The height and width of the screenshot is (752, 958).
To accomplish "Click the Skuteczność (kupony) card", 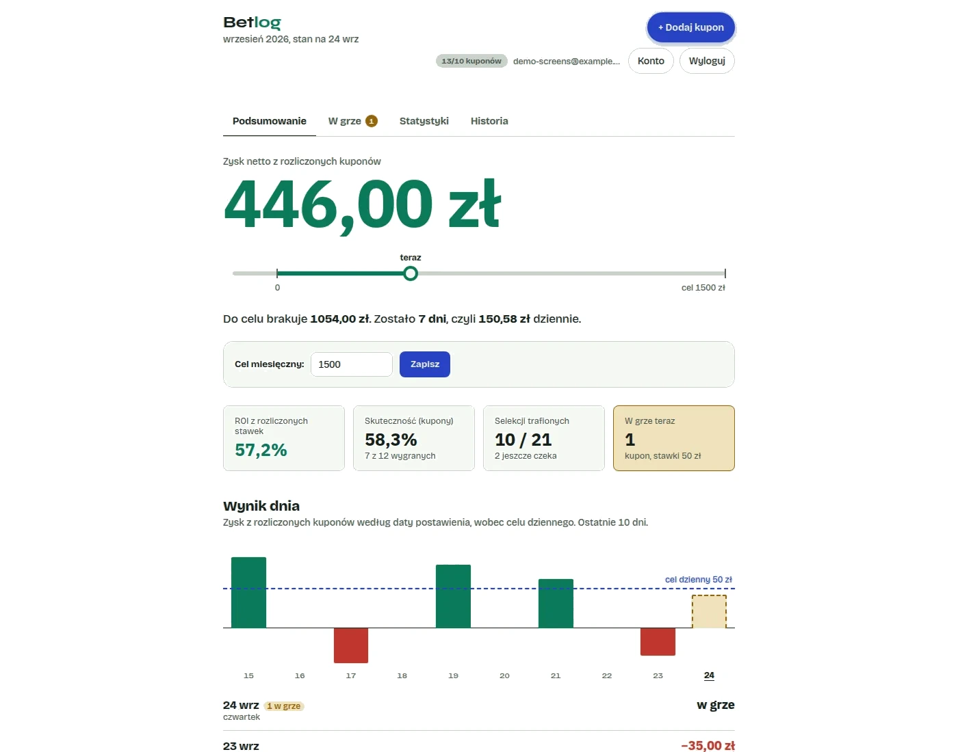I will tap(414, 438).
